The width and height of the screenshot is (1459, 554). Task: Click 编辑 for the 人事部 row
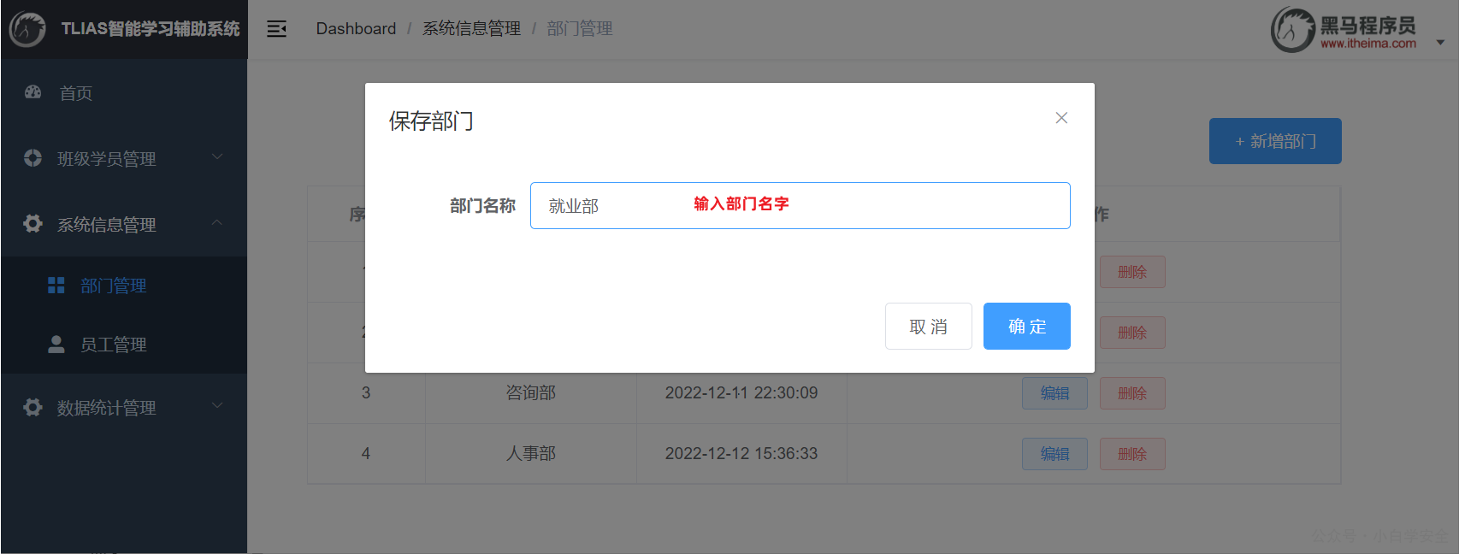click(1054, 454)
